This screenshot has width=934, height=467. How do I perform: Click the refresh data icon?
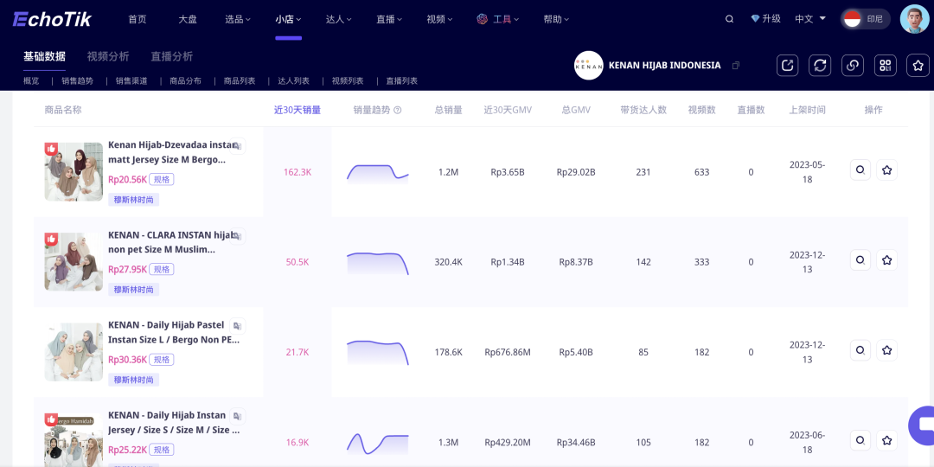point(820,66)
